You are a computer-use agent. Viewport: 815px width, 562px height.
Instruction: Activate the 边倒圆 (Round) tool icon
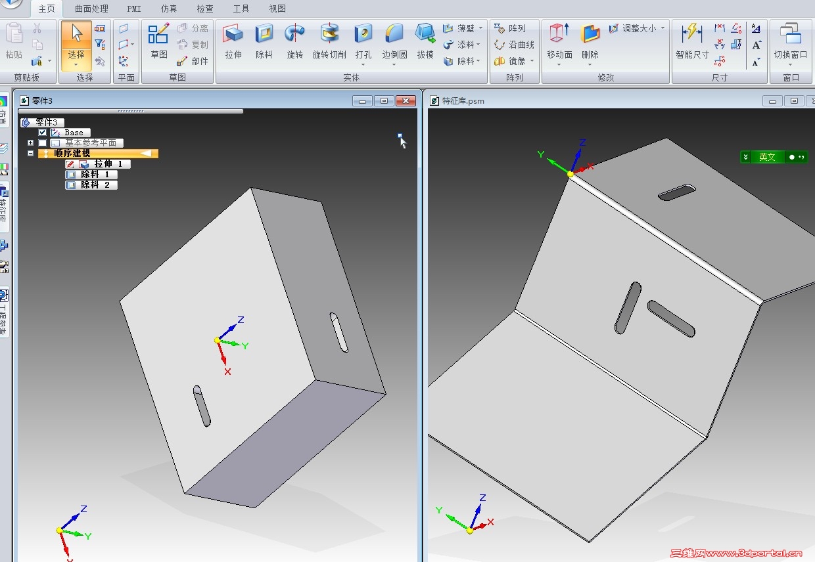[x=394, y=33]
